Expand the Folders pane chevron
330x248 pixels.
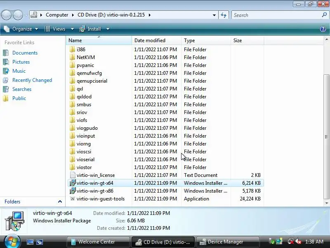pos(60,202)
